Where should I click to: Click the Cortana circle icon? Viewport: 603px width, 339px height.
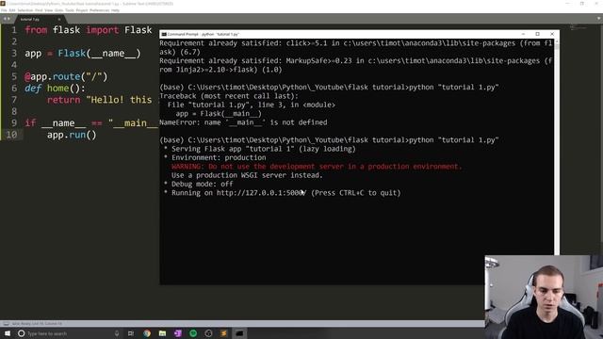pos(22,333)
